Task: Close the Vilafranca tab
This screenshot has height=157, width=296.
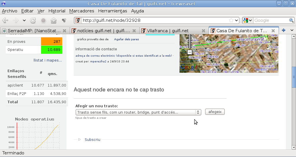Action: click(203, 30)
